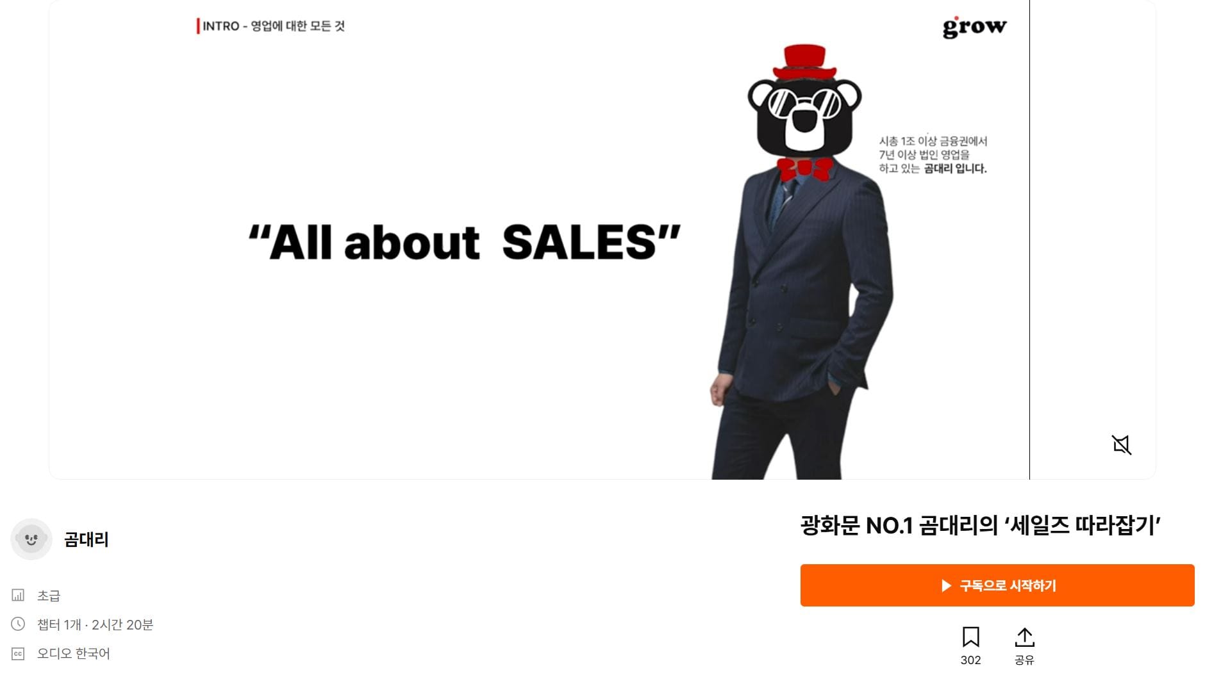Click 챕터 1개 · 2시간 20분 info
Viewport: 1205px width, 675px height.
point(96,624)
